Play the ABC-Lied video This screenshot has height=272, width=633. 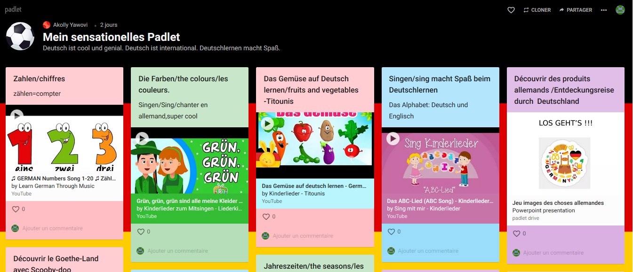[393, 138]
